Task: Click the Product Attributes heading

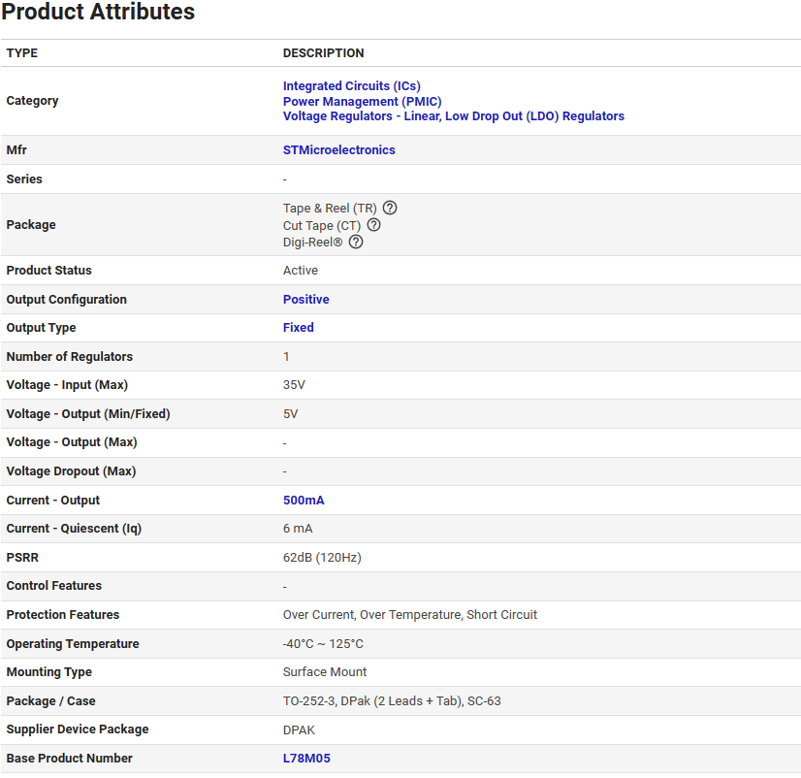Action: coord(98,13)
